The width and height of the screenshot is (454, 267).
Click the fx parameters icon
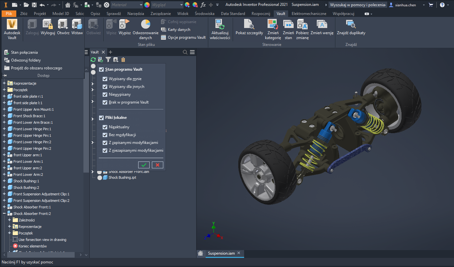[203, 5]
